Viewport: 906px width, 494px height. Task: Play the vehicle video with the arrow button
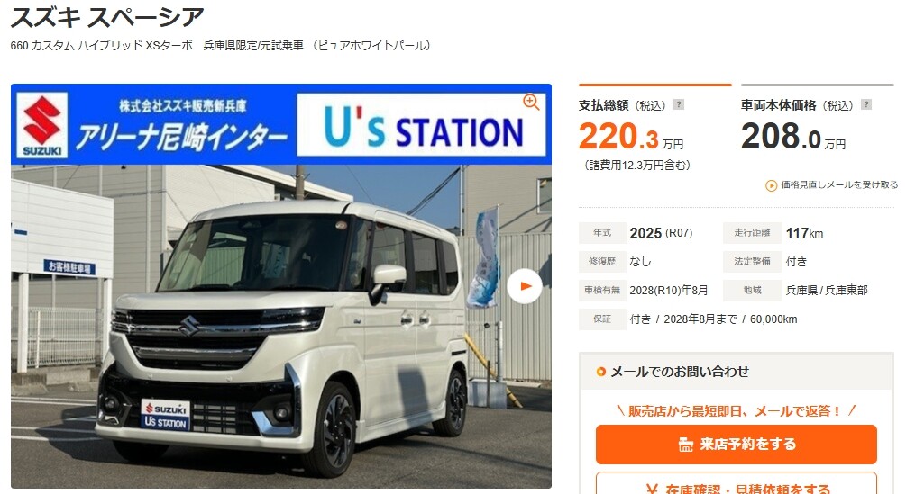tap(525, 286)
